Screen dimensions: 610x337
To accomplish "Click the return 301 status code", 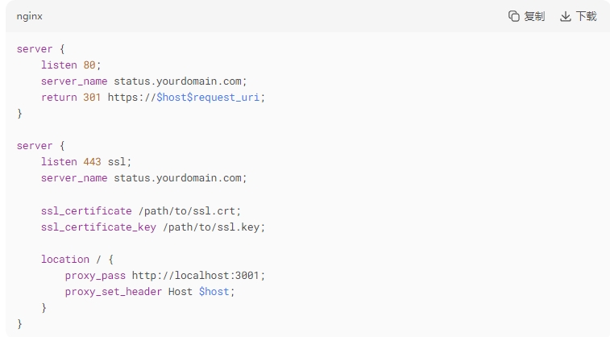I will click(x=92, y=98).
